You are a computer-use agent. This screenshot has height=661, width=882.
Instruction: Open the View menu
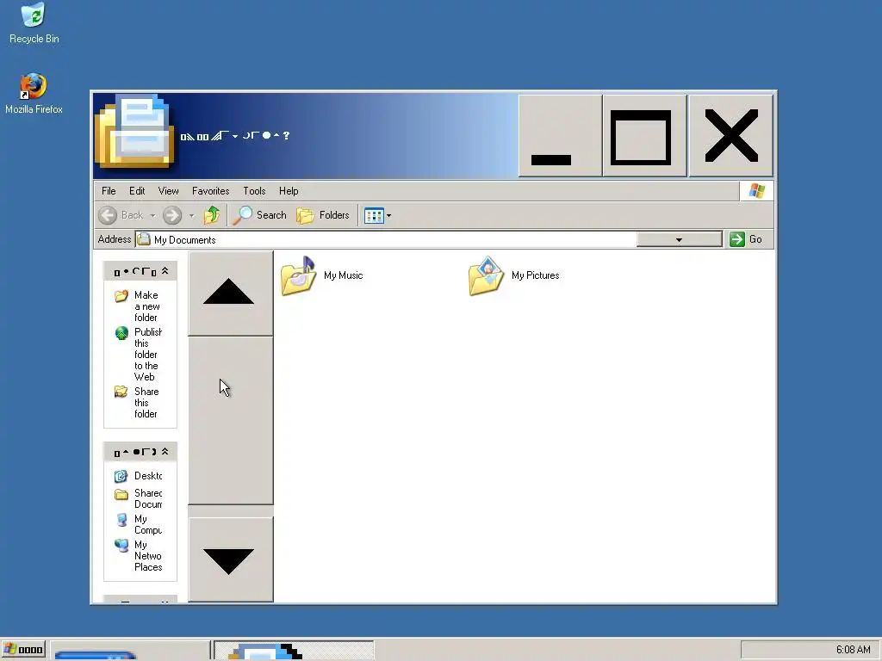tap(168, 191)
